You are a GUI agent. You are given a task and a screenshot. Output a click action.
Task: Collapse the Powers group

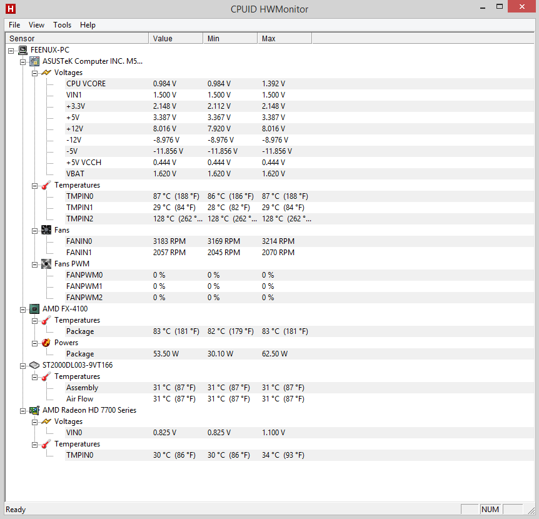pyautogui.click(x=35, y=344)
